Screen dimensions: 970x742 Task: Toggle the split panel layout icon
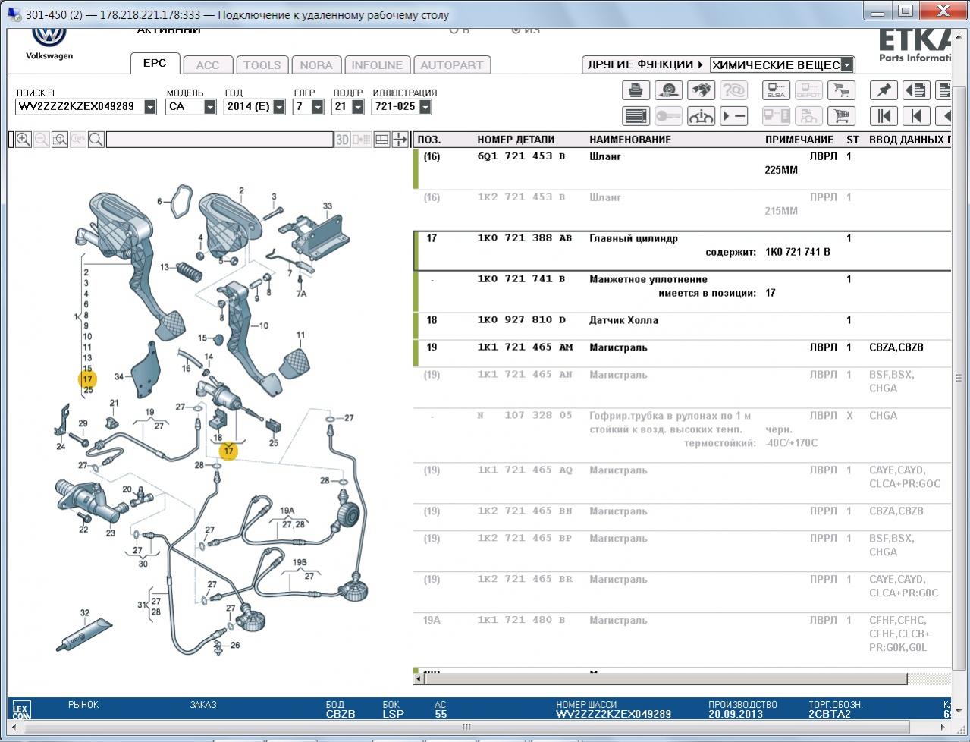point(382,140)
